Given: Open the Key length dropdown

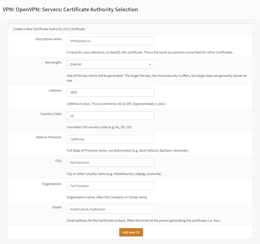Looking at the screenshot, I should pyautogui.click(x=110, y=64).
